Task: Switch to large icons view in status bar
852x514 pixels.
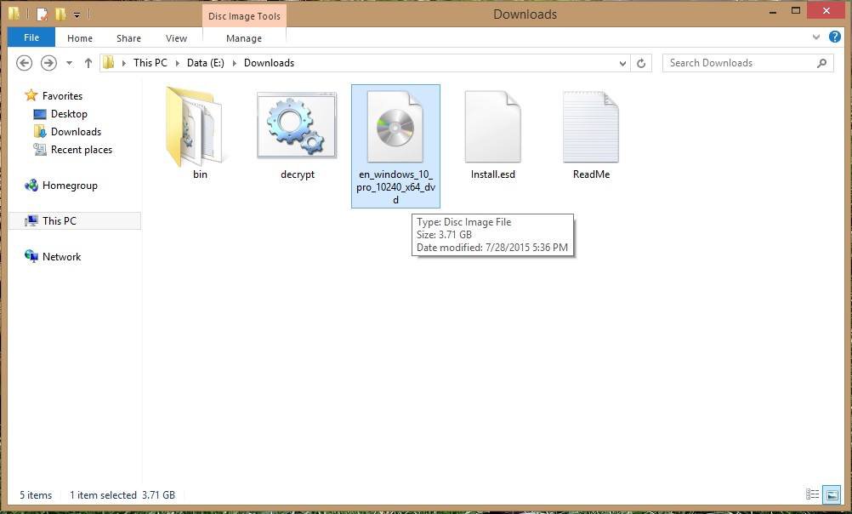Action: (832, 494)
